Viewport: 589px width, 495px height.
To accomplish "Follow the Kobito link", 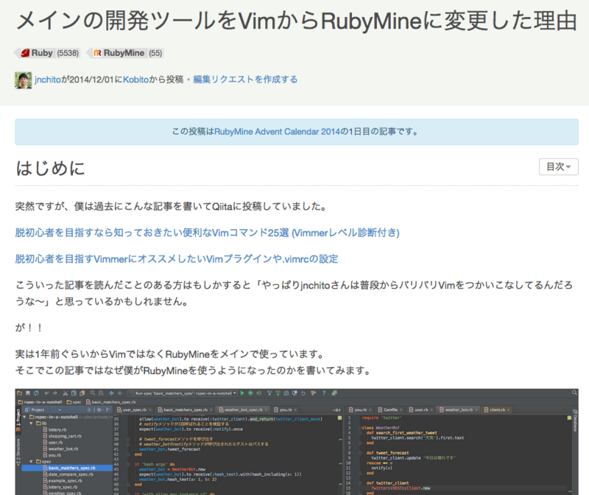I will click(136, 80).
